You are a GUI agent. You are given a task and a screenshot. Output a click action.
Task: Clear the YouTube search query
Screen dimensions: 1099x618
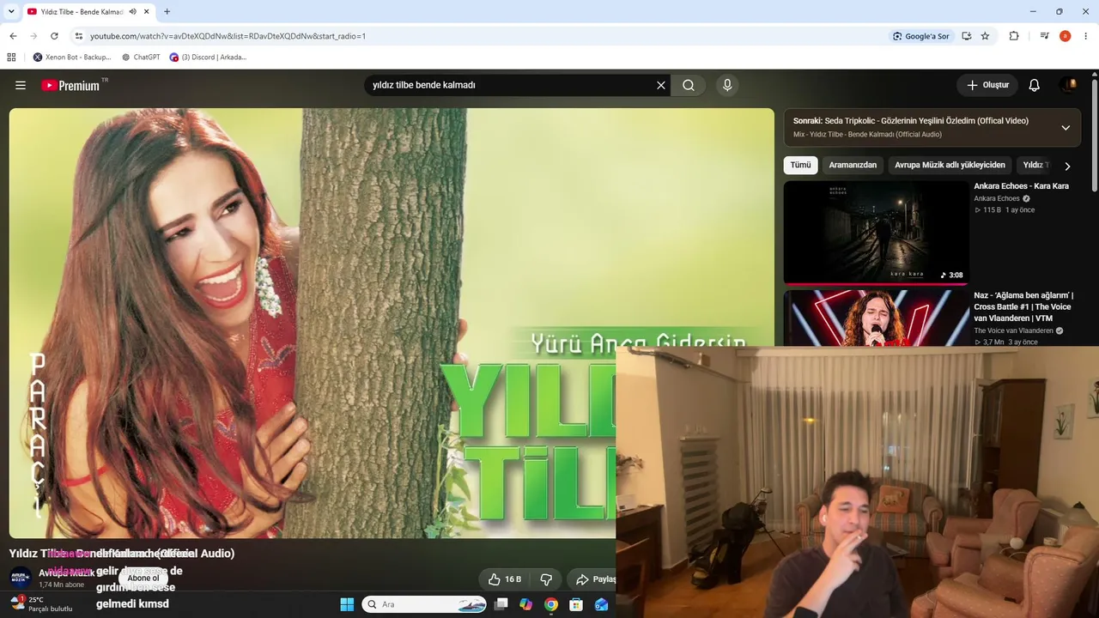pyautogui.click(x=661, y=85)
